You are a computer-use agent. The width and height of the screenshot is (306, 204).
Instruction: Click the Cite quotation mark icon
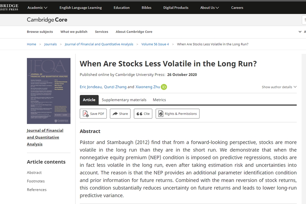(139, 114)
